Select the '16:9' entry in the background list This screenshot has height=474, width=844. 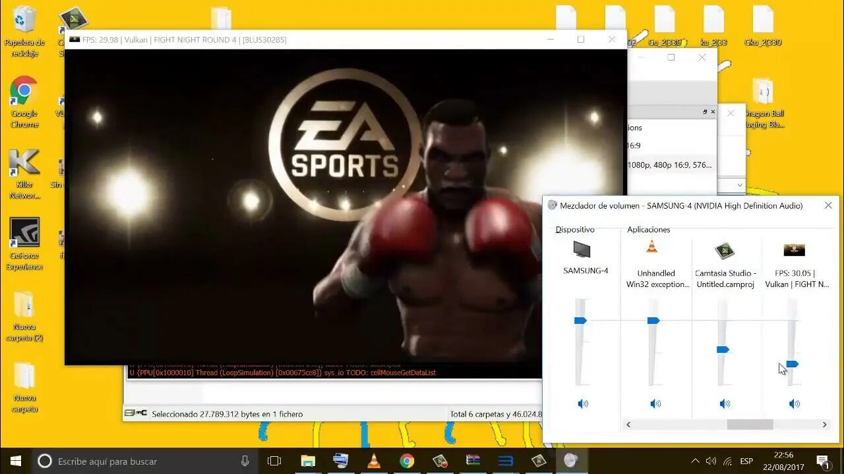tap(634, 145)
